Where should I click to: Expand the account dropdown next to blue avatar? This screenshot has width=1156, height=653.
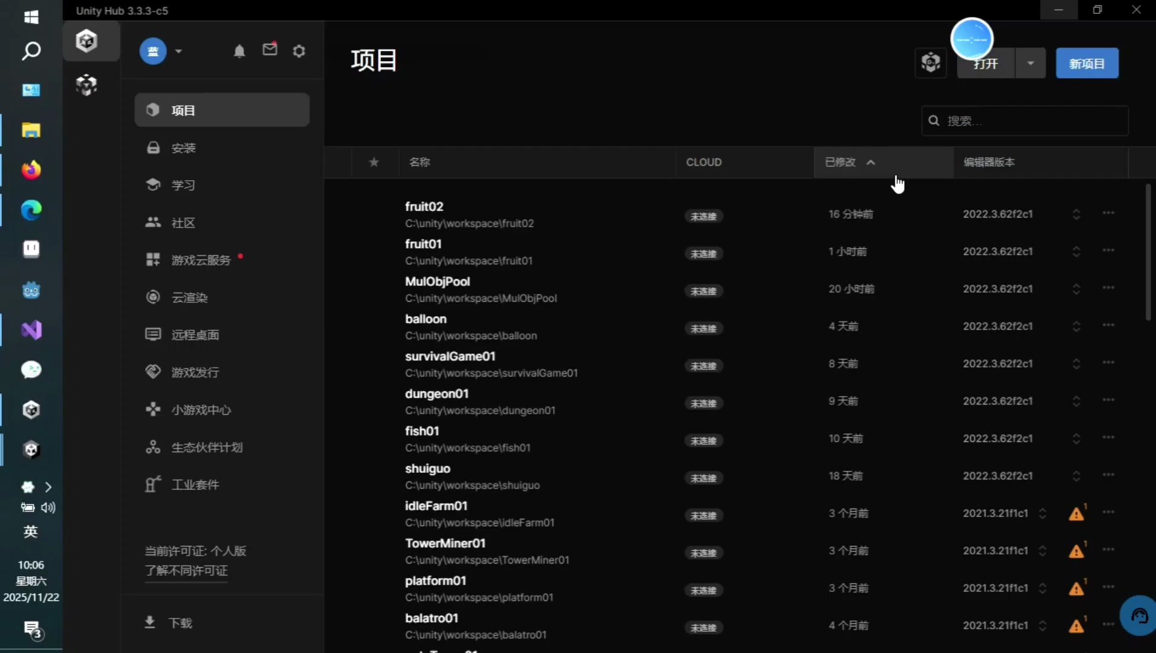(x=178, y=51)
